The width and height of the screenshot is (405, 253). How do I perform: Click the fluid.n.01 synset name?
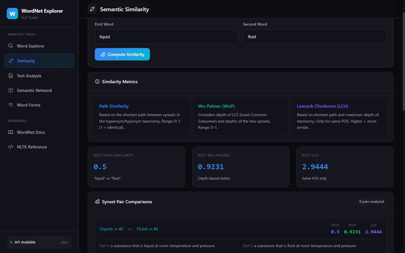[x=147, y=229]
